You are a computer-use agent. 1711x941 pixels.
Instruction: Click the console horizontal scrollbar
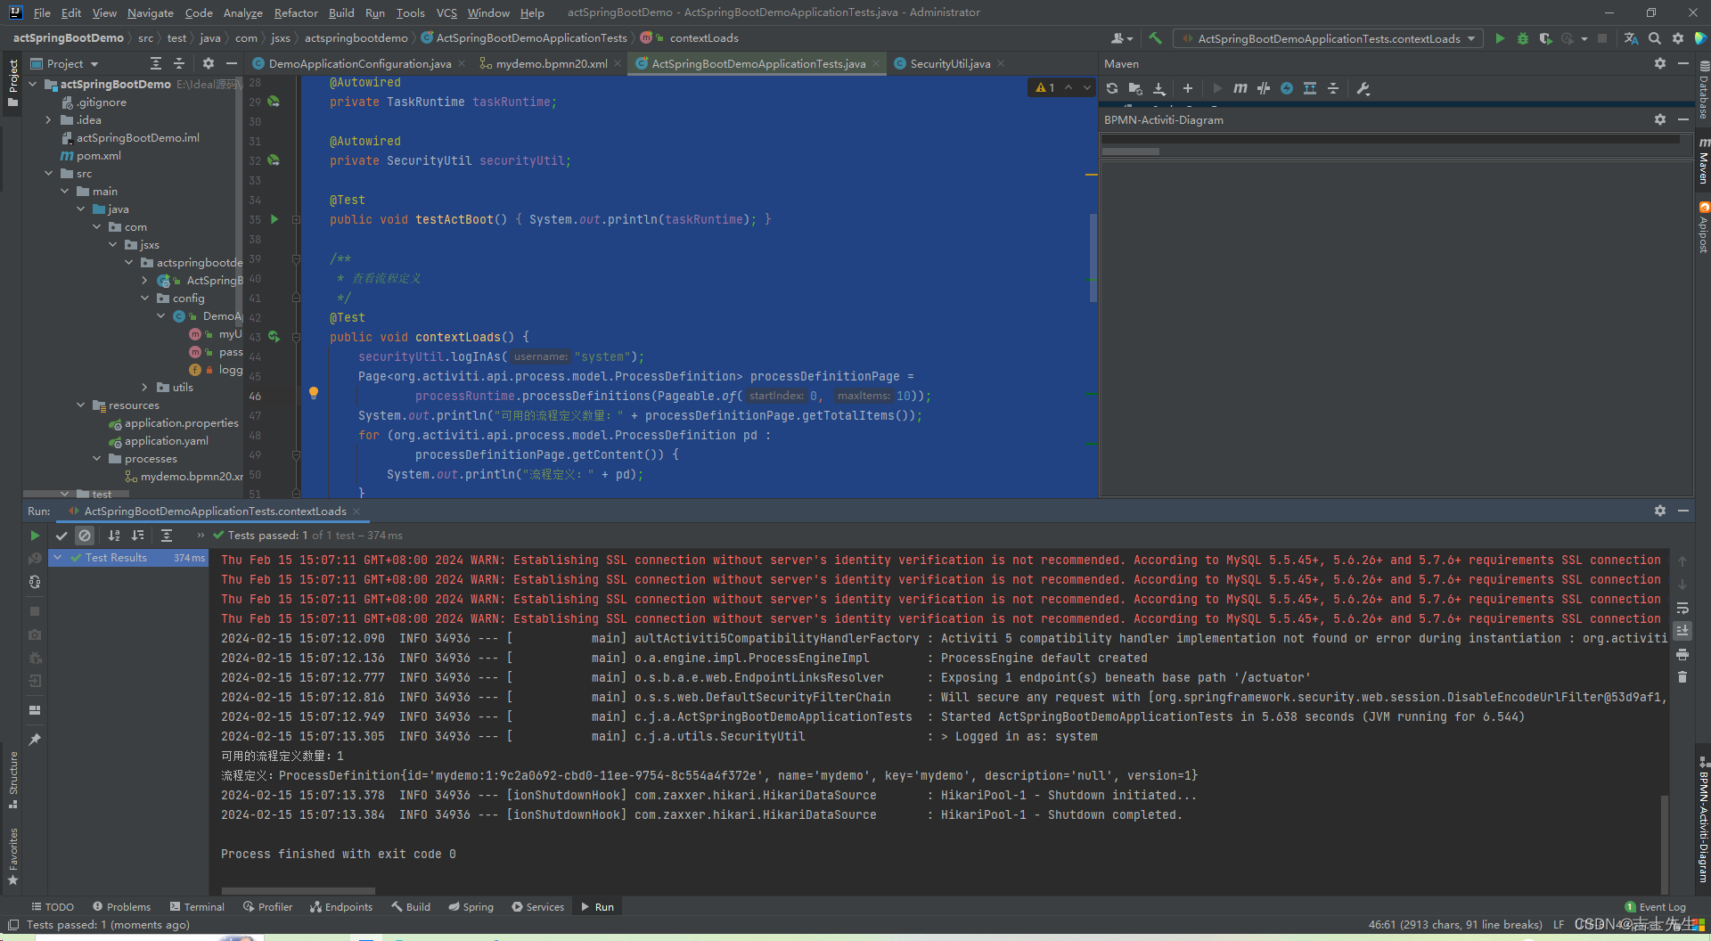tap(299, 890)
